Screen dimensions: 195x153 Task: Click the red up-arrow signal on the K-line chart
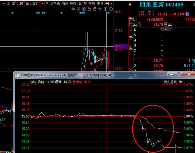91,63
